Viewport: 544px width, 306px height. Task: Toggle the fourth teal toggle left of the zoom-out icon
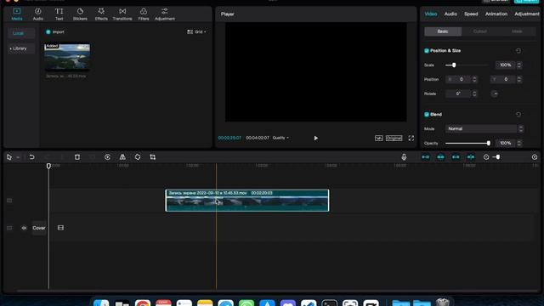pyautogui.click(x=470, y=157)
